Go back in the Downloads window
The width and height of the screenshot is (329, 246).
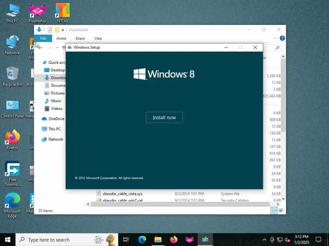40,48
